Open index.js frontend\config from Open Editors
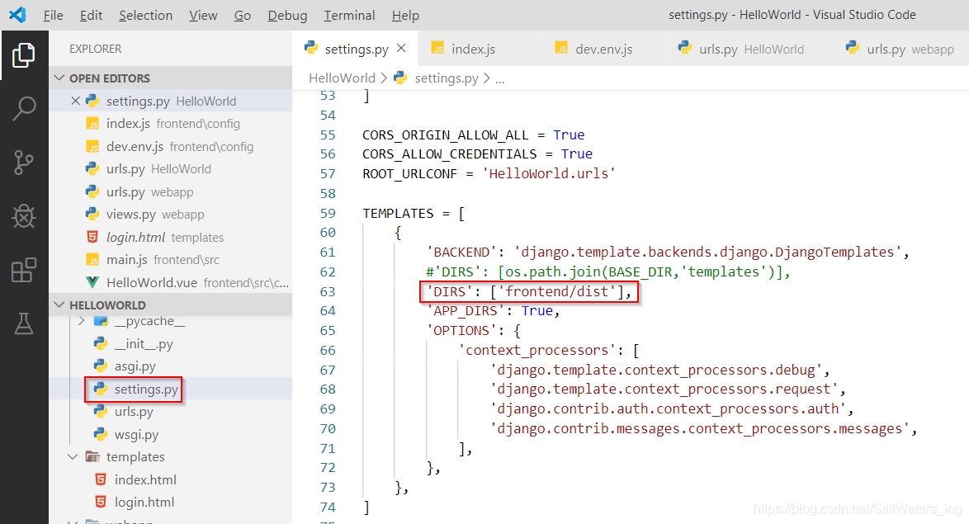The image size is (969, 524). pos(171,124)
